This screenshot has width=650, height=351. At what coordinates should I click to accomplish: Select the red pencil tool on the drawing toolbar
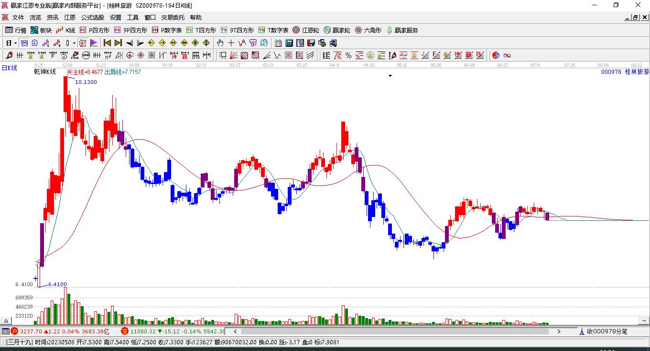point(9,55)
